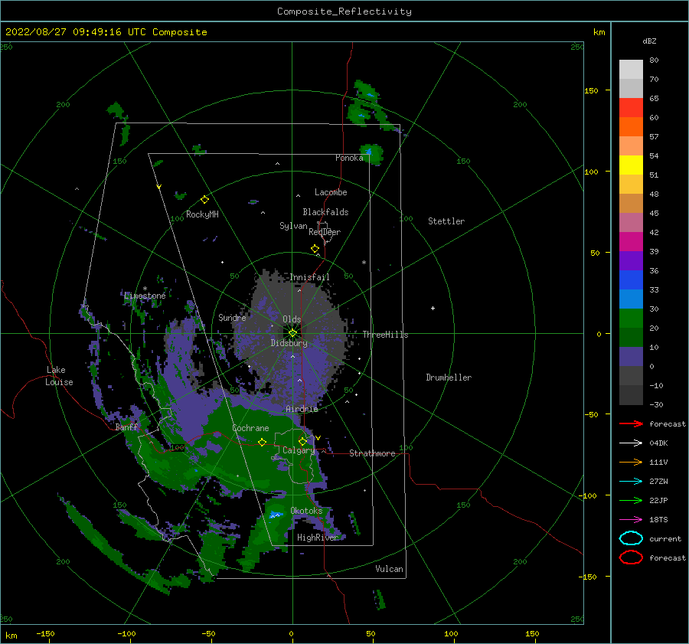Click the -150 tick on the bottom axis

point(45,633)
